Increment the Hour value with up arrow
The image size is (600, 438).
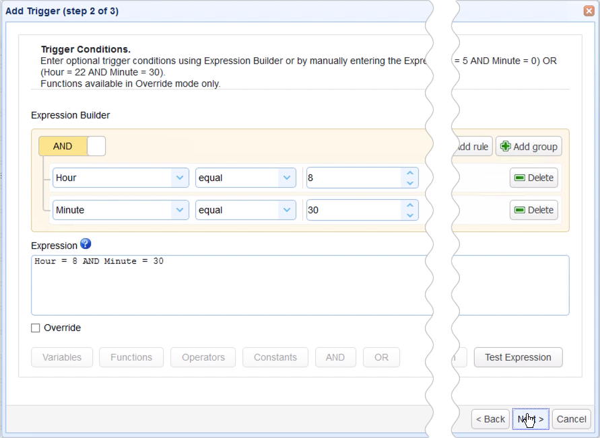[411, 173]
